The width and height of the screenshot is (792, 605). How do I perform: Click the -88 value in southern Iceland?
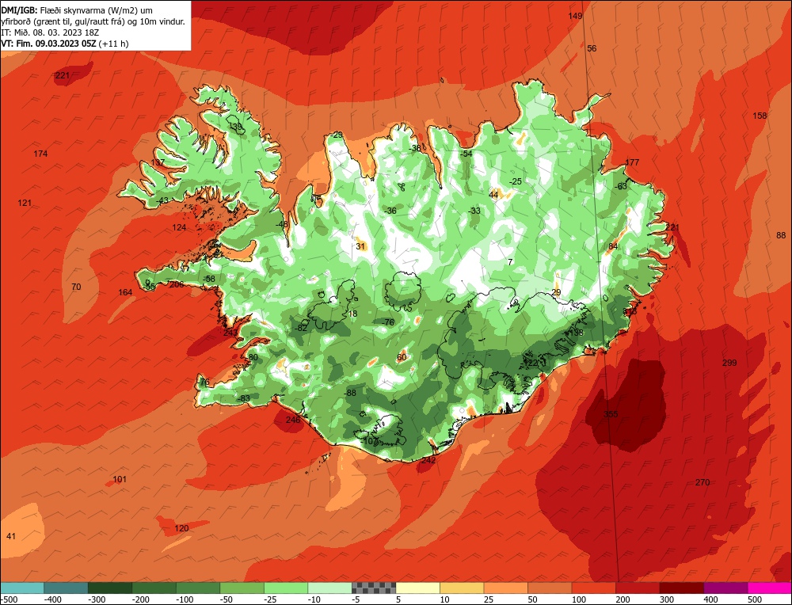pyautogui.click(x=350, y=393)
